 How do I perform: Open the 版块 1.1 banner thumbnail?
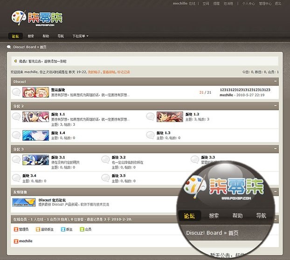pyautogui.click(x=36, y=116)
